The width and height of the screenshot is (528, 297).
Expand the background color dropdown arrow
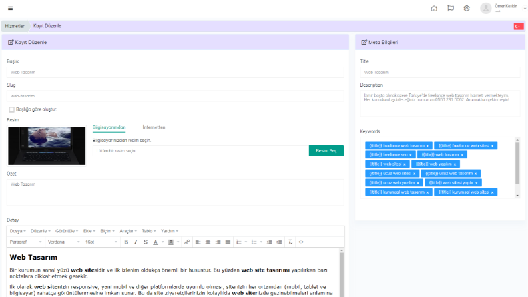pyautogui.click(x=178, y=242)
